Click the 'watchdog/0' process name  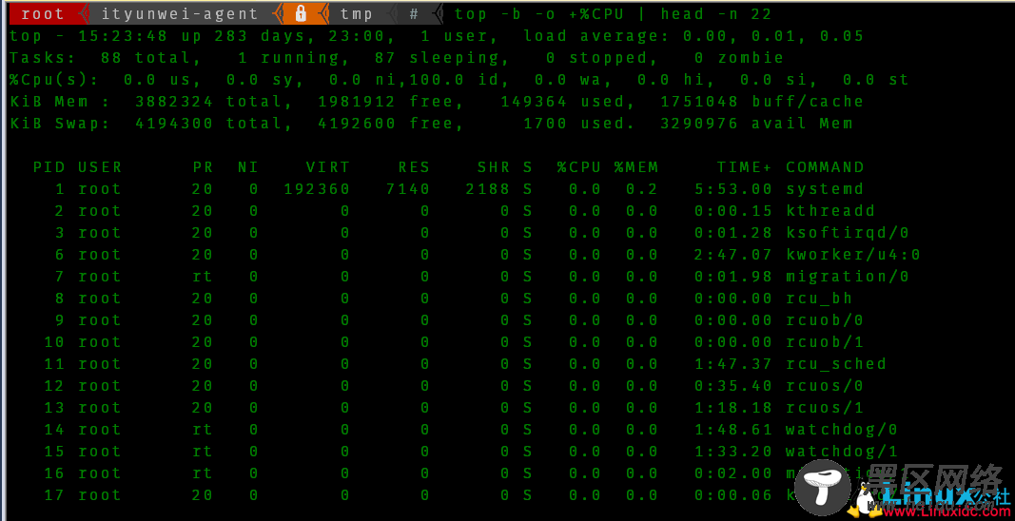(842, 429)
